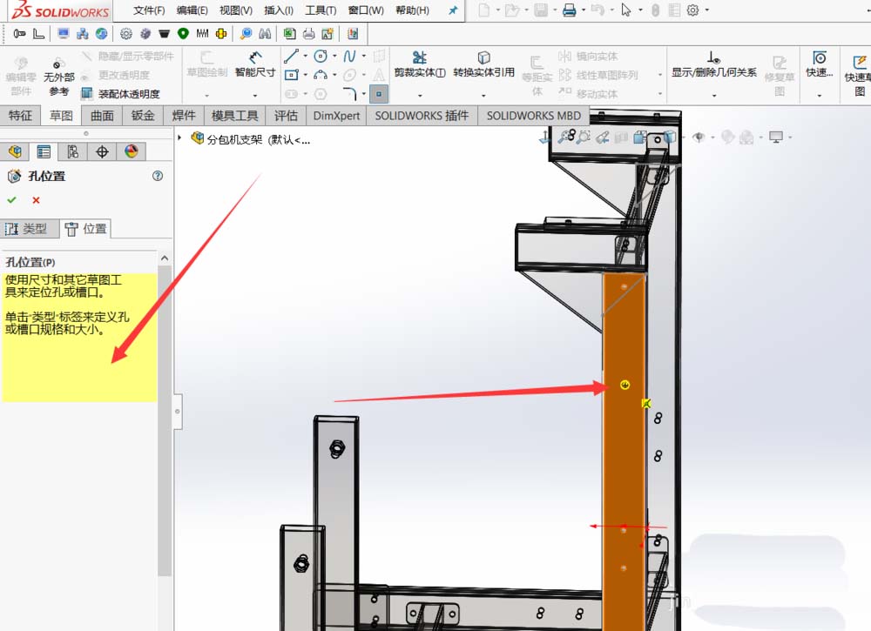Open the Print icon in top toolbar

coord(569,10)
